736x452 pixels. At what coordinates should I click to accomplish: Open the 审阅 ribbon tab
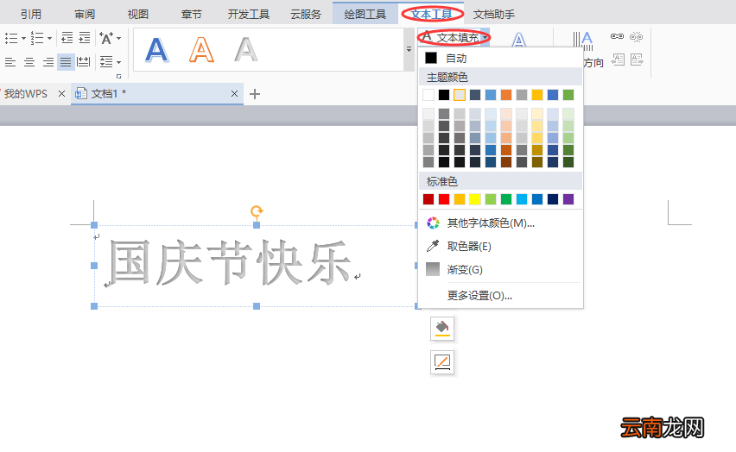click(85, 15)
